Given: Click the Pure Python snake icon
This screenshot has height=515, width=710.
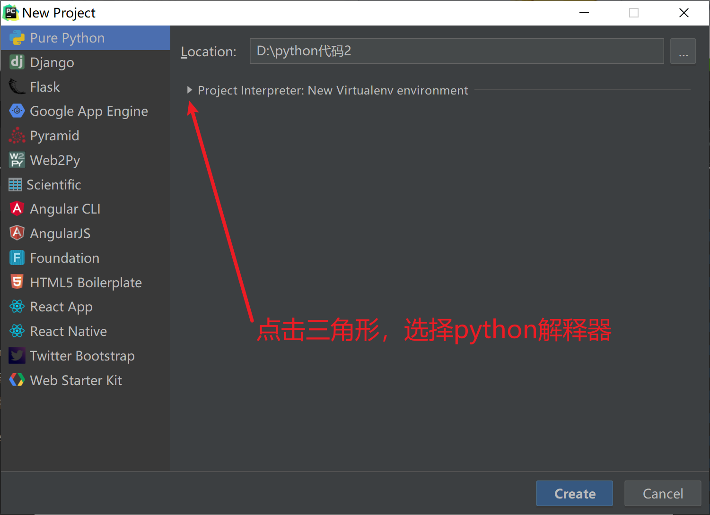Looking at the screenshot, I should coord(17,38).
